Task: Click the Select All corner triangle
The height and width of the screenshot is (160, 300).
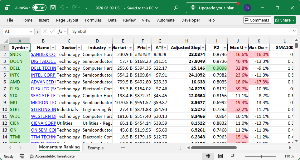Action: pyautogui.click(x=6, y=41)
